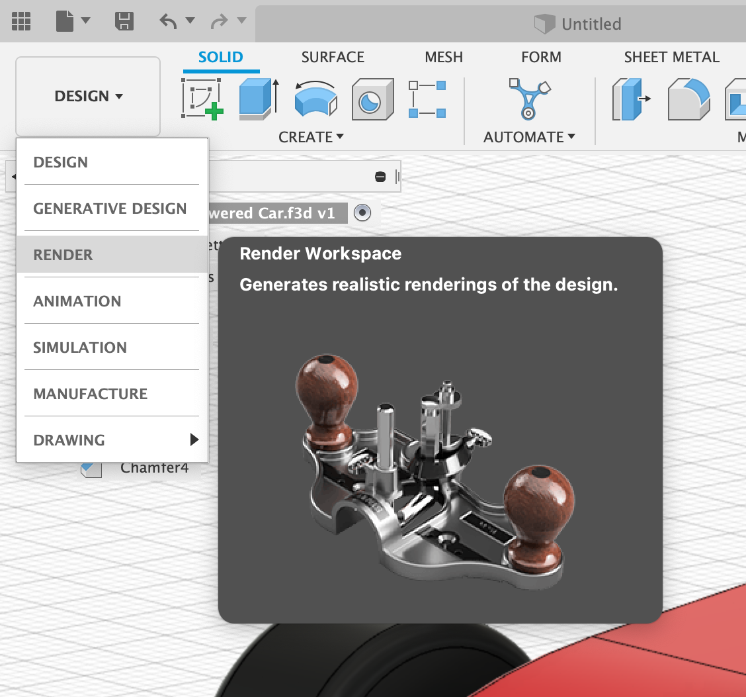Click the Chamfer4 feature icon
The image size is (746, 697).
(x=91, y=469)
